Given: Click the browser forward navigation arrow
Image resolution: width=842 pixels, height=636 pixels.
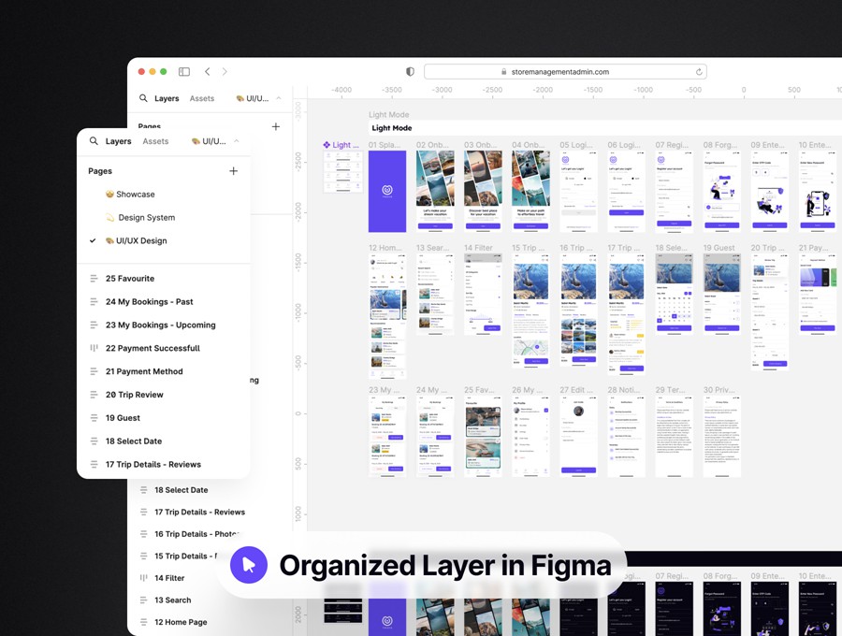Looking at the screenshot, I should 225,71.
